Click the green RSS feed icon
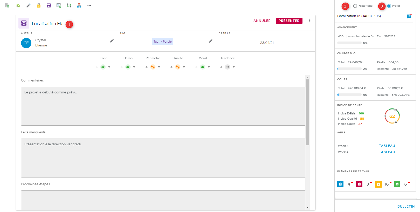Image resolution: width=420 pixels, height=212 pixels. 18,5
